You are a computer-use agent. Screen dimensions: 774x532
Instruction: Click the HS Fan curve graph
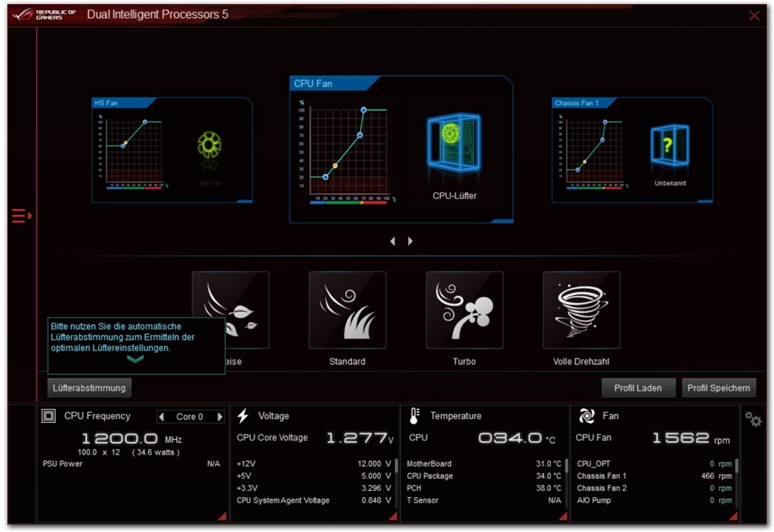[x=133, y=152]
